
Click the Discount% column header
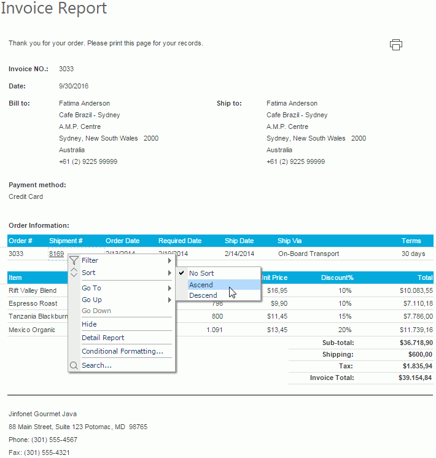pyautogui.click(x=337, y=278)
